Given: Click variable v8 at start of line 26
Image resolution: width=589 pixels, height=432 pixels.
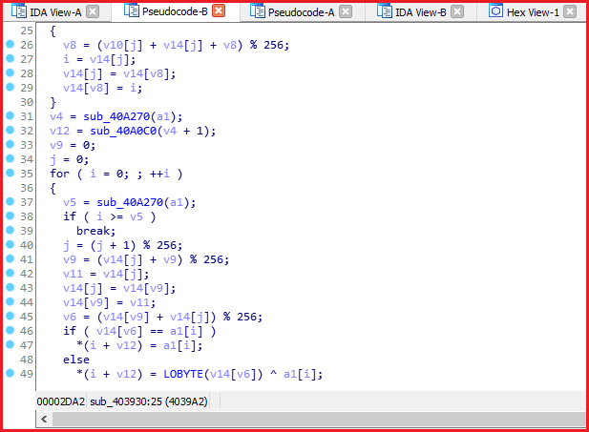Looking at the screenshot, I should pyautogui.click(x=70, y=45).
